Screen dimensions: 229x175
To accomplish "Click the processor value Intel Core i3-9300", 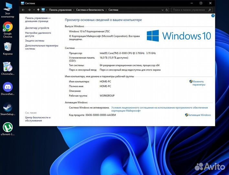I will pyautogui.click(x=128, y=53).
